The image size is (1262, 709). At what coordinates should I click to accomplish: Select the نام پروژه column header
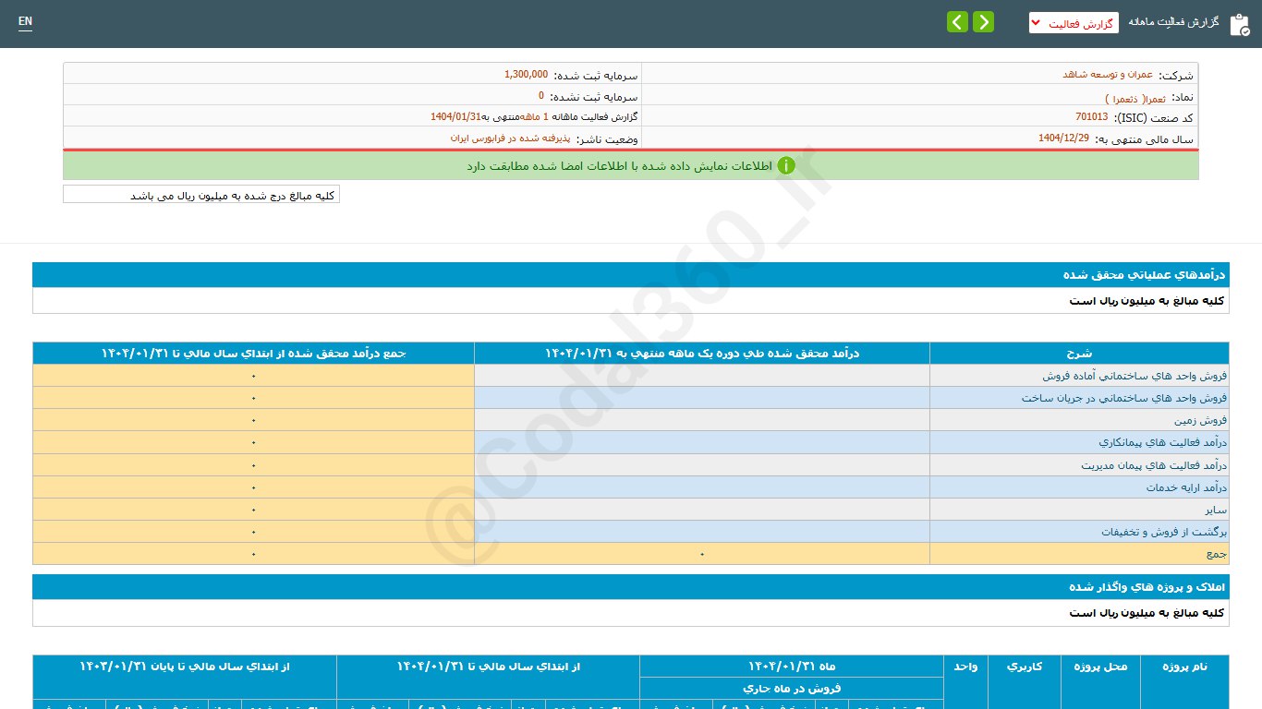tap(1184, 667)
